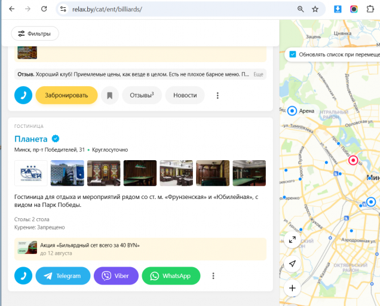Open the extensions puzzle icon

point(370,9)
